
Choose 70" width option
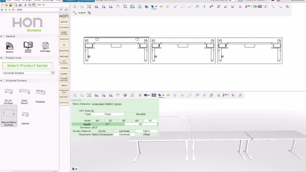tap(150, 121)
